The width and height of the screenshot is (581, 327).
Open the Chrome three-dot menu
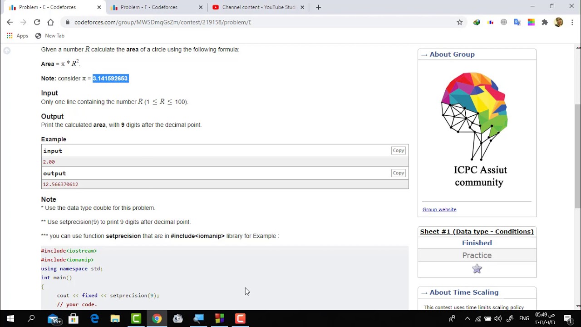(572, 22)
